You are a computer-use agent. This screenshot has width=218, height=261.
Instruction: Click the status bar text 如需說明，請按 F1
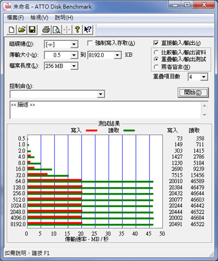(x=27, y=253)
